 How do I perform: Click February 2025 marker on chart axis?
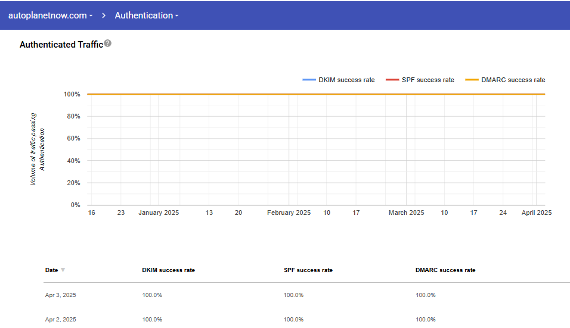click(x=289, y=213)
